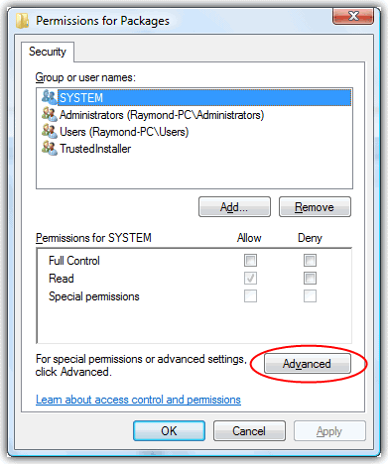Viewport: 388px width, 464px height.
Task: Click the Users group icon
Action: pyautogui.click(x=50, y=131)
